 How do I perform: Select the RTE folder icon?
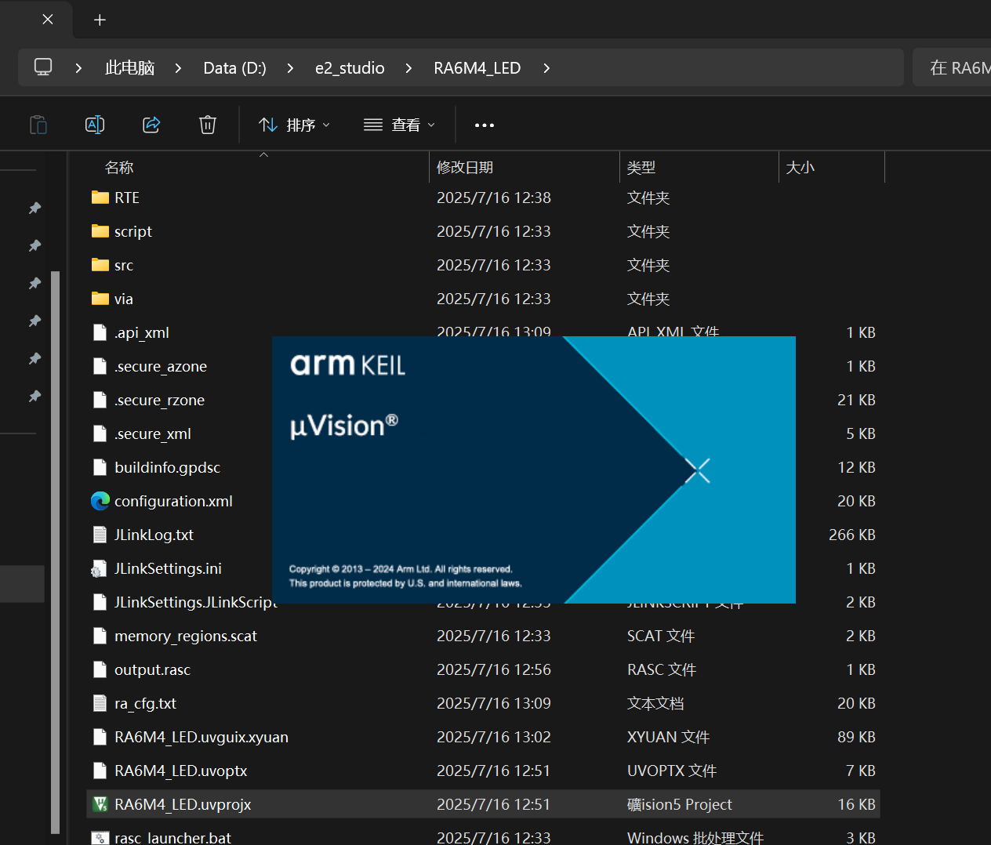click(100, 198)
